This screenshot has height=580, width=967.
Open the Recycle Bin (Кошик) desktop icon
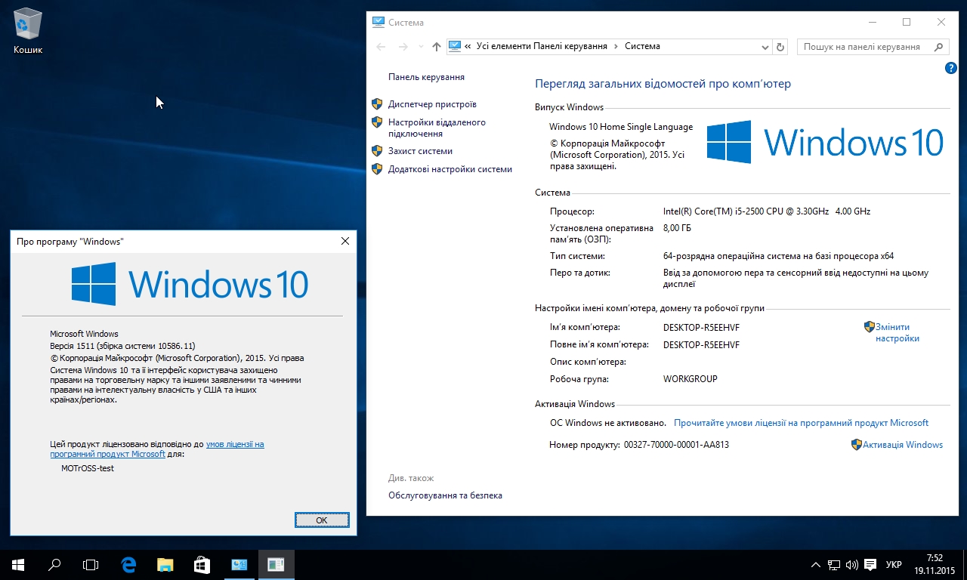pos(28,30)
